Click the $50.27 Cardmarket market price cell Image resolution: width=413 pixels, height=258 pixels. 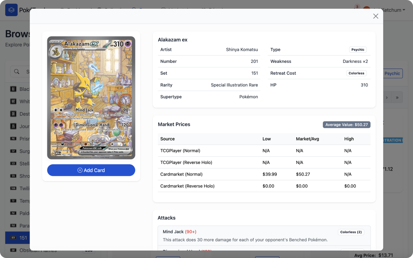(303, 174)
